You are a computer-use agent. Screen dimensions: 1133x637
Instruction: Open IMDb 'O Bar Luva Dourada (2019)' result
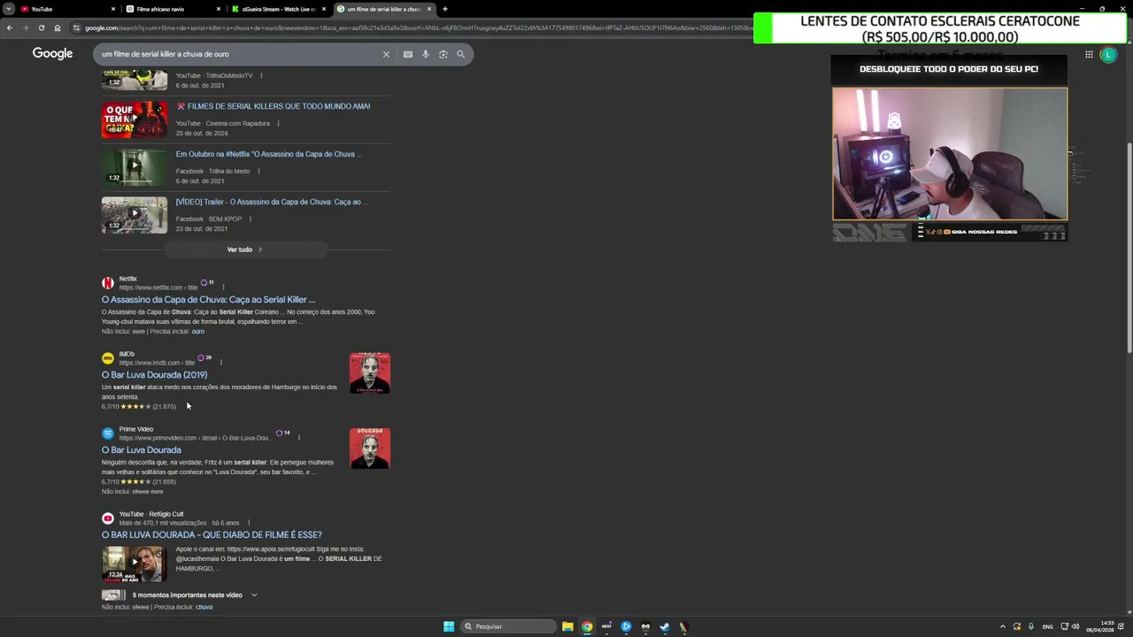click(x=154, y=375)
